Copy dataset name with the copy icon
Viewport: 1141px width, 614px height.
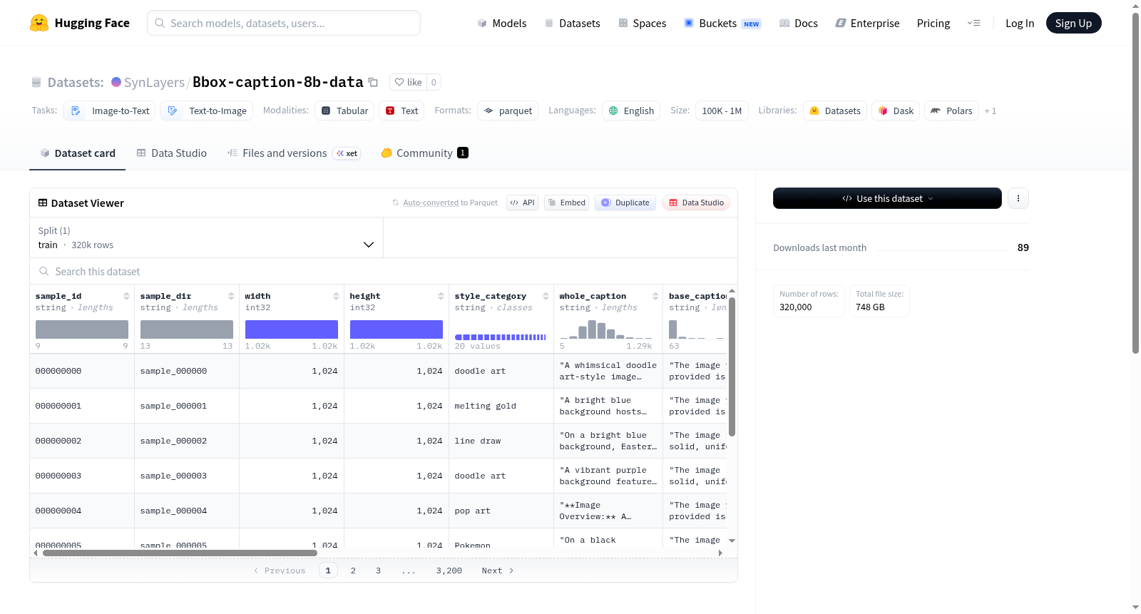coord(373,82)
